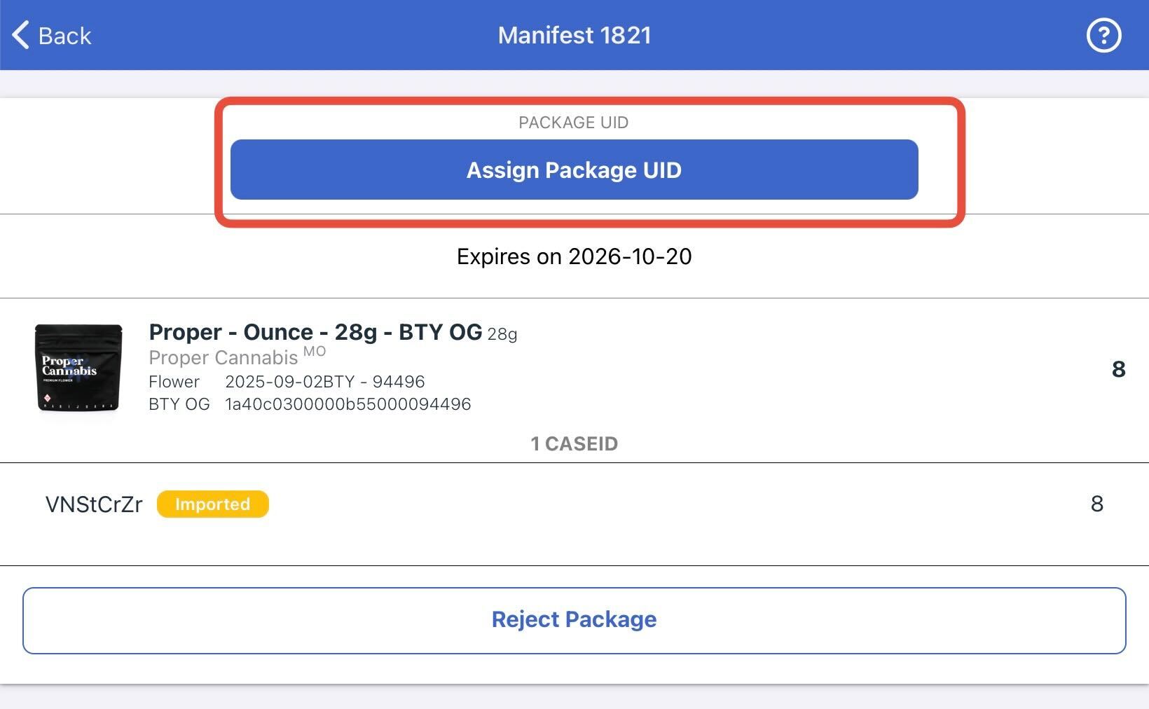Select the VNStCrZr case ID row

tap(95, 504)
